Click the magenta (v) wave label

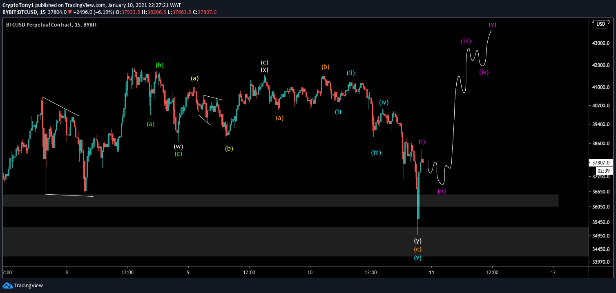pyautogui.click(x=492, y=24)
